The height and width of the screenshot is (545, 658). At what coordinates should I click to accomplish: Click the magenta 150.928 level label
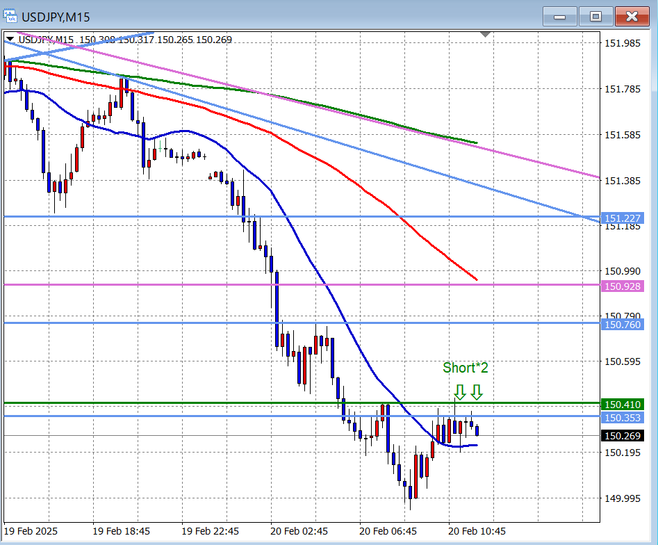[x=623, y=286]
